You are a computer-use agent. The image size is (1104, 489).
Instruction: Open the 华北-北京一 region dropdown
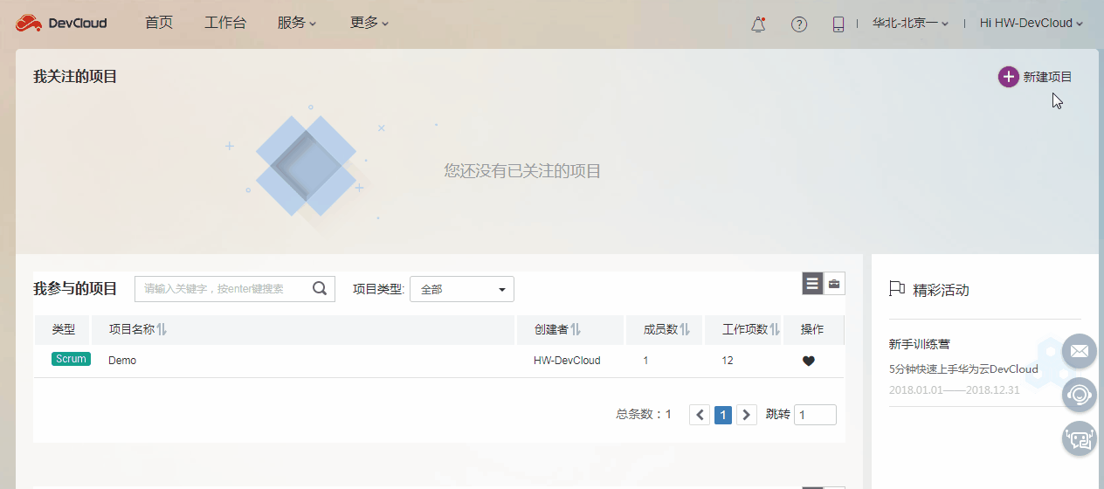point(910,24)
